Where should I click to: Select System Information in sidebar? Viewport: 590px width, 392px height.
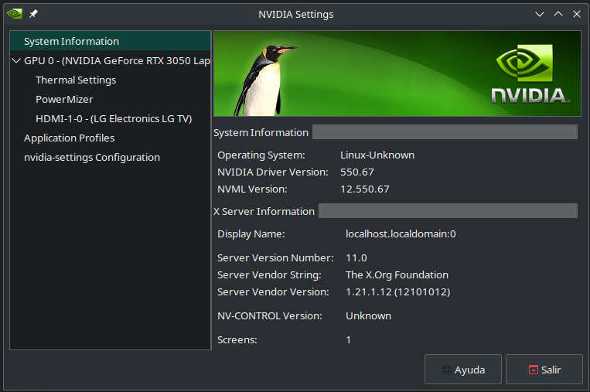tap(71, 41)
